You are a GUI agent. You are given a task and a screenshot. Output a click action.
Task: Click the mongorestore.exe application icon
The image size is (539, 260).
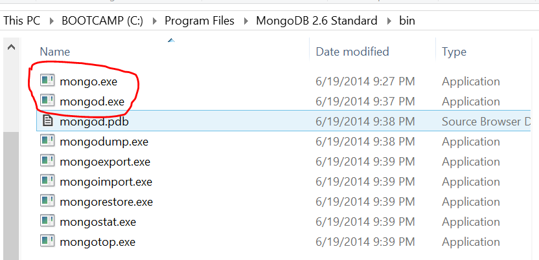pos(47,201)
